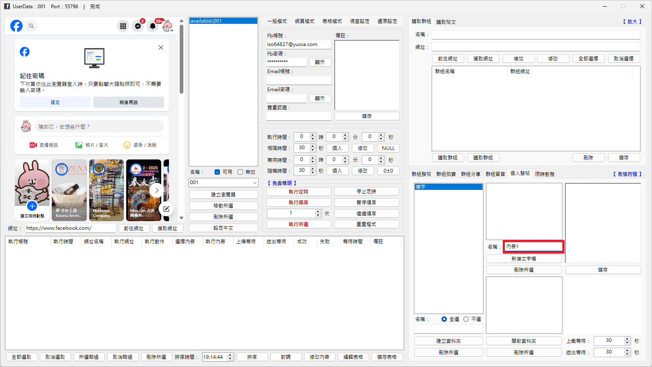Decrease the 送出等待 spinner

point(627,354)
